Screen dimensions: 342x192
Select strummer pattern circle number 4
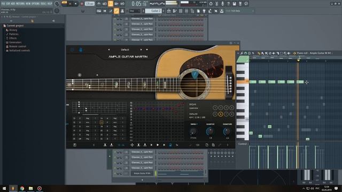231,108
